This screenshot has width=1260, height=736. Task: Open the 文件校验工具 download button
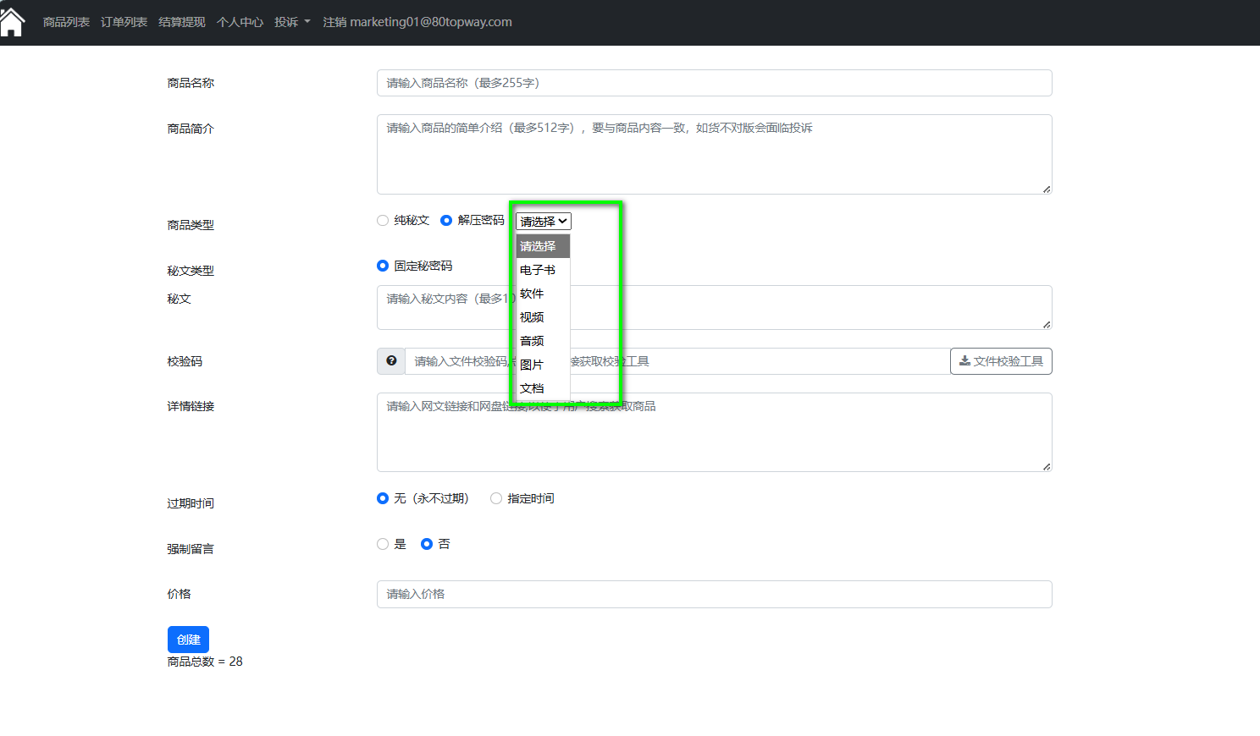1001,361
